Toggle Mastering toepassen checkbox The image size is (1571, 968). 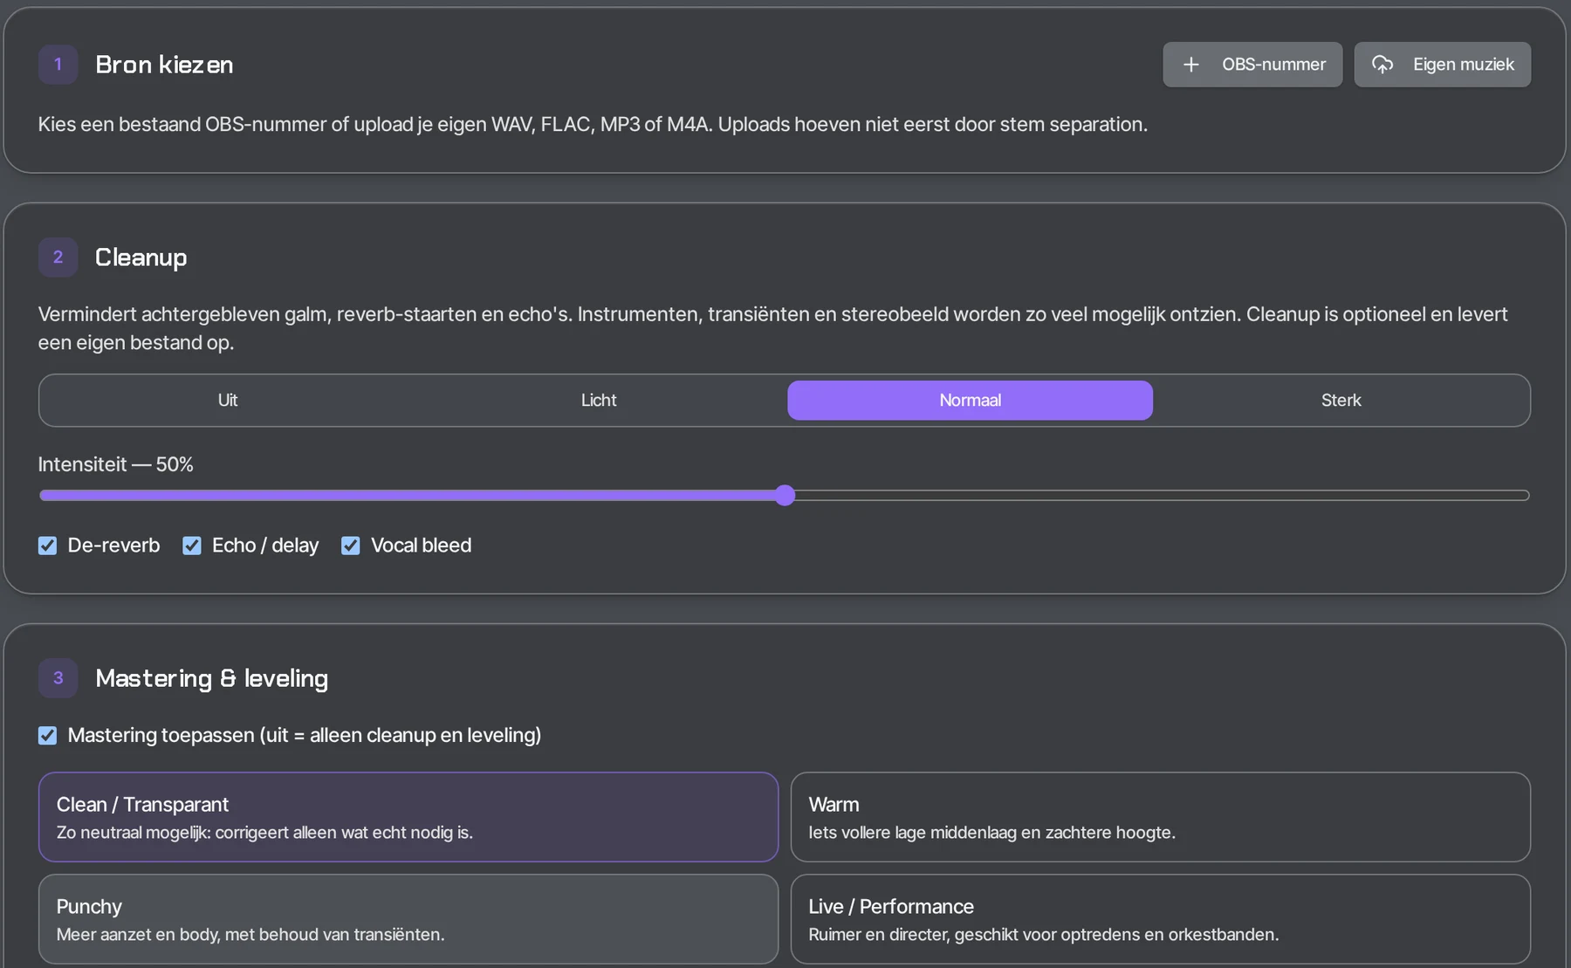coord(48,736)
